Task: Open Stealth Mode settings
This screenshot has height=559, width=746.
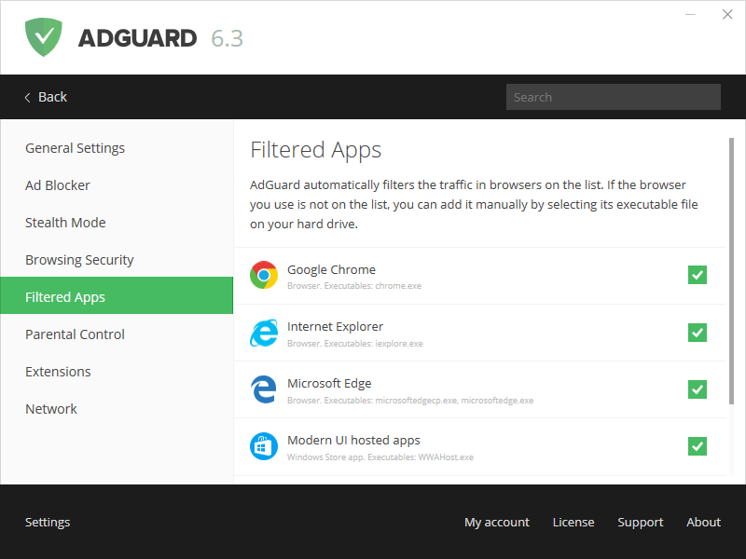Action: (x=65, y=223)
